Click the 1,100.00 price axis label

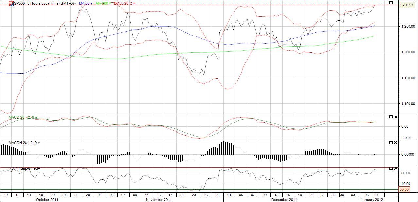click(x=409, y=104)
